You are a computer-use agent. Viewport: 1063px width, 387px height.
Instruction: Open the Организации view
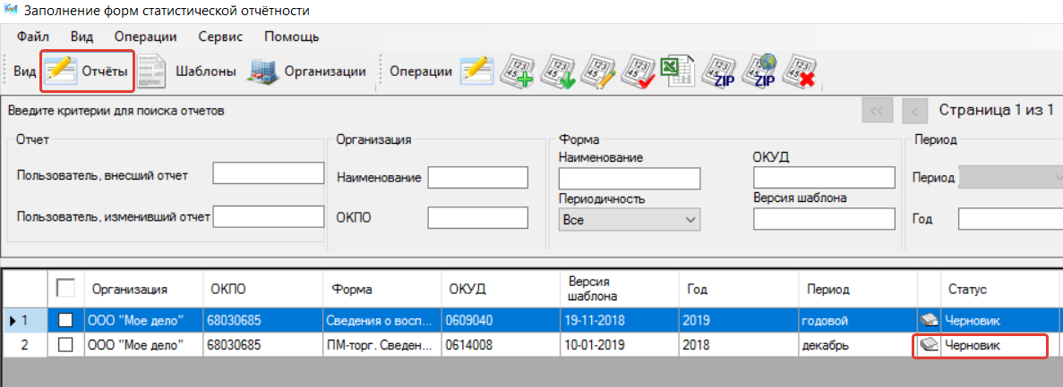click(307, 71)
